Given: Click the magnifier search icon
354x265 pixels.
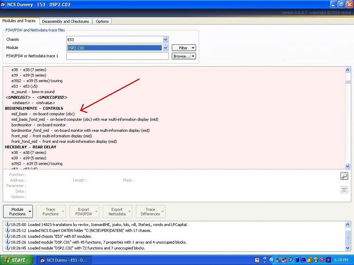Looking at the screenshot, I should click(344, 176).
